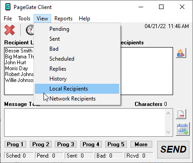Select the Willie Johnso recipient entry
This screenshot has height=163, width=193.
(19, 80)
